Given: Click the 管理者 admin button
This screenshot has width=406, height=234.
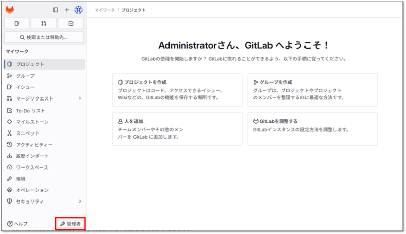Looking at the screenshot, I should [71, 224].
